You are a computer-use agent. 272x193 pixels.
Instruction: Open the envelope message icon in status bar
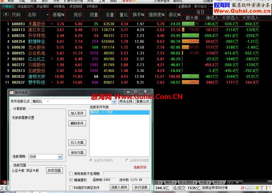(252, 188)
